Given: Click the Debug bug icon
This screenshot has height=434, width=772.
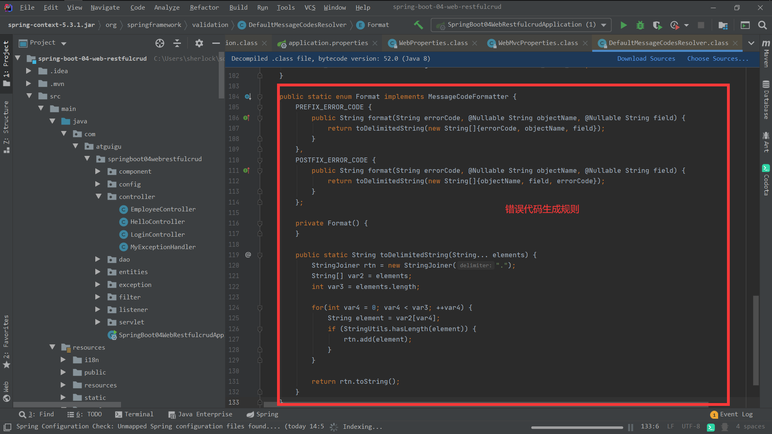Looking at the screenshot, I should point(640,25).
